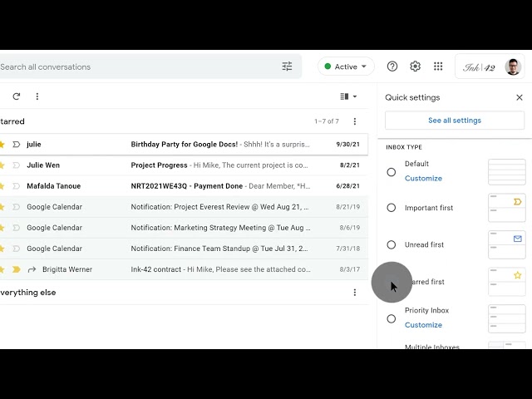Click the Unread first preview thumbnail
Image resolution: width=532 pixels, height=399 pixels.
tap(506, 244)
